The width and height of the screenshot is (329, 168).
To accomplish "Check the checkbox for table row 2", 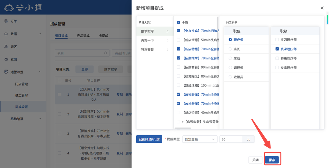I will (x=59, y=114).
